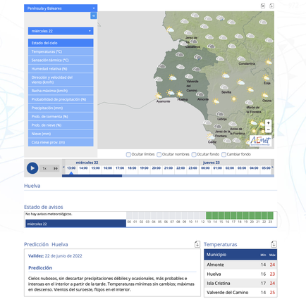Select Dirección y velocidad del viento
The height and width of the screenshot is (304, 306).
click(61, 80)
